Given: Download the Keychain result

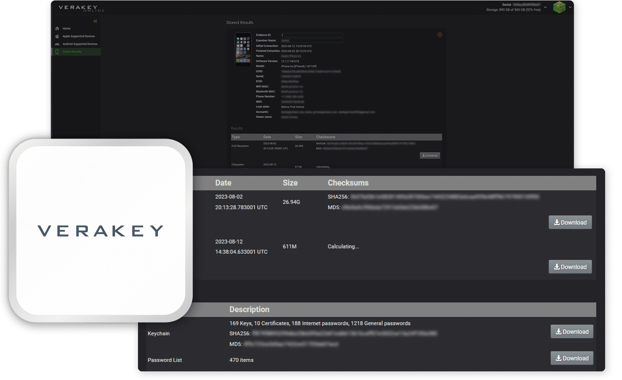Looking at the screenshot, I should pos(572,332).
